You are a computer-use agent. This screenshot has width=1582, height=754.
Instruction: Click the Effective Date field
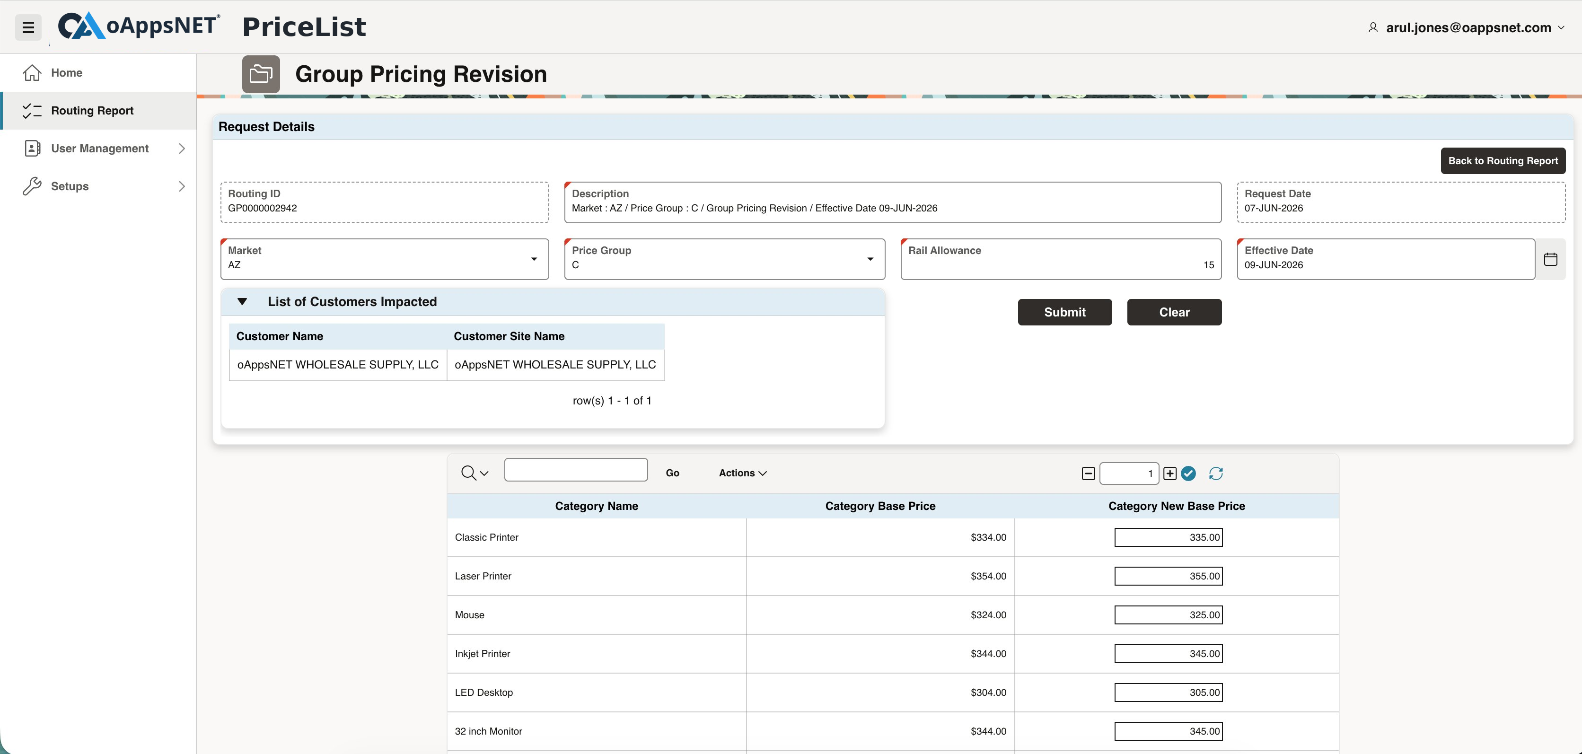click(x=1386, y=259)
